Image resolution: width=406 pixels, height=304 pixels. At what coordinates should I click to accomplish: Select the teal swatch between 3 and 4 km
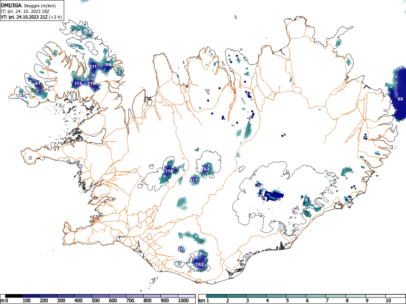coord(256,296)
